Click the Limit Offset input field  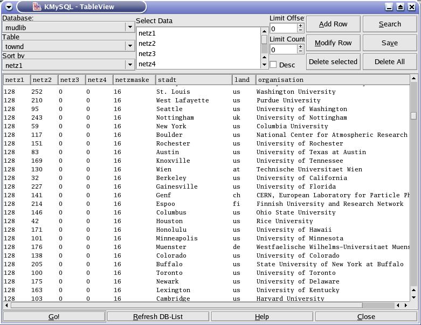[284, 28]
